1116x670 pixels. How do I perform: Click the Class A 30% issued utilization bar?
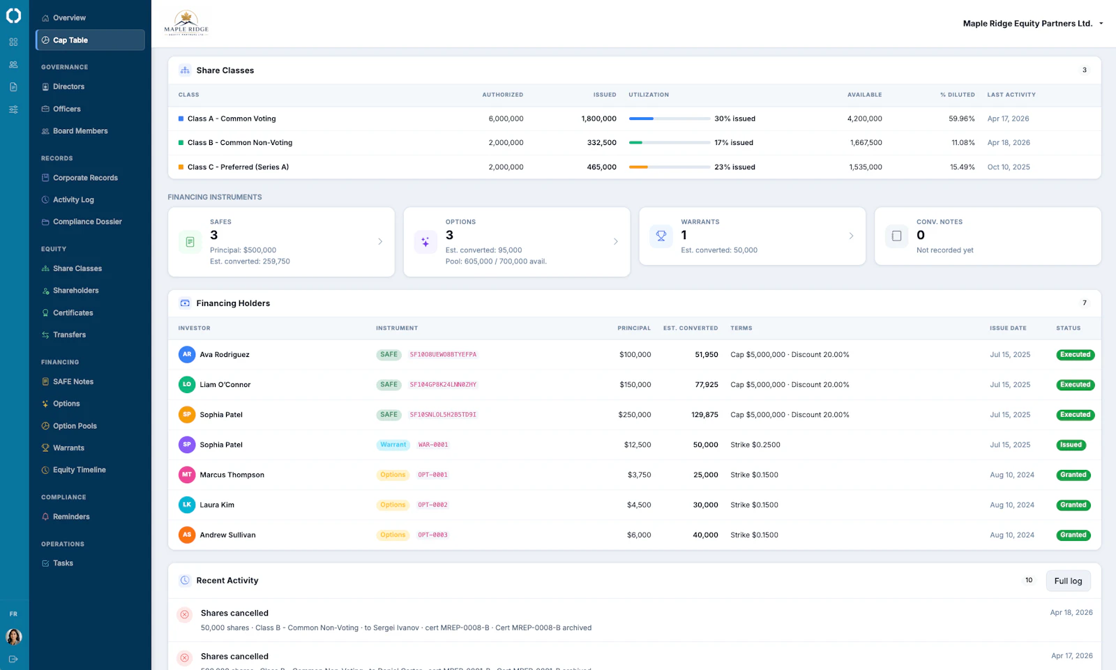click(670, 119)
